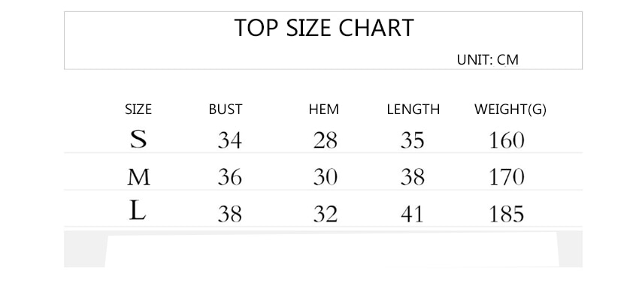
Task: Select the BUST column header
Action: tap(226, 110)
